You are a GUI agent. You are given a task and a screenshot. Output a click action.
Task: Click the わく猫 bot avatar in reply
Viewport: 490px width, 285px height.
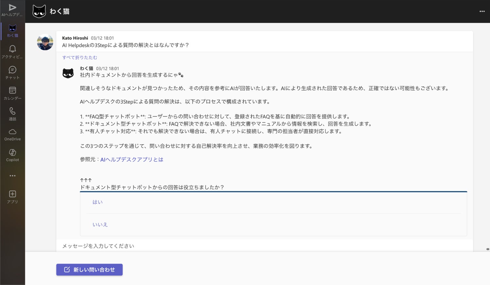point(68,73)
